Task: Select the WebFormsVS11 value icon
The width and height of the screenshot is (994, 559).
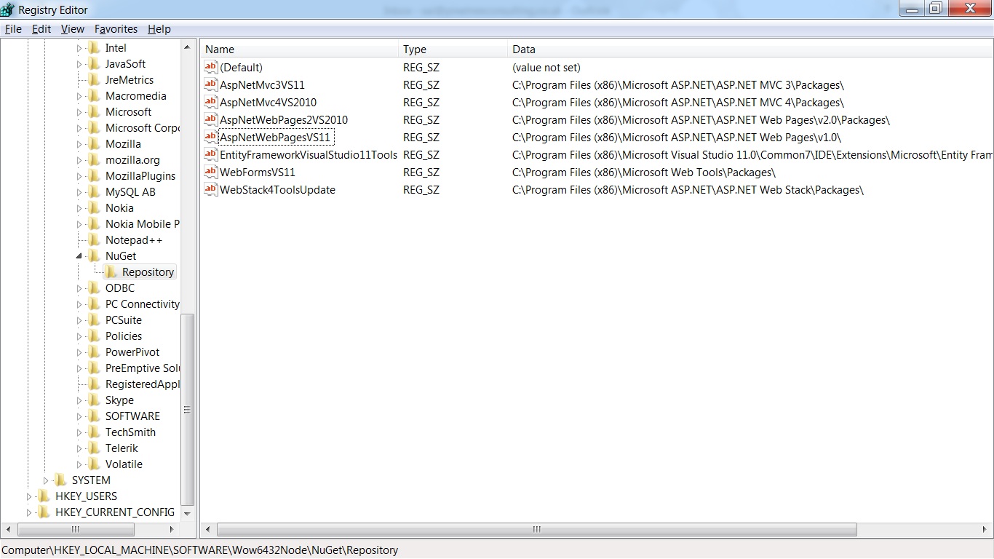Action: pyautogui.click(x=211, y=172)
